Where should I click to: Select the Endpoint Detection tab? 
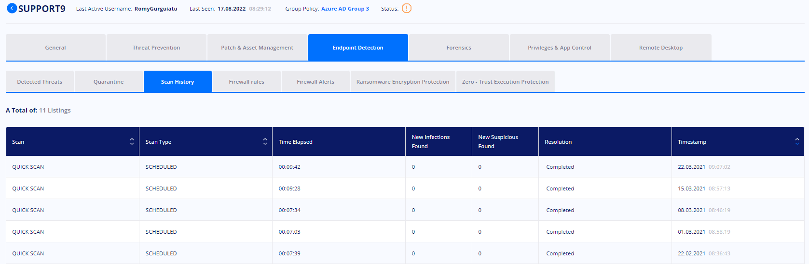coord(358,48)
